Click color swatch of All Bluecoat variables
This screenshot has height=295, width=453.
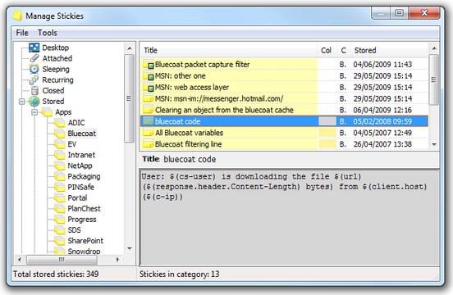[327, 133]
